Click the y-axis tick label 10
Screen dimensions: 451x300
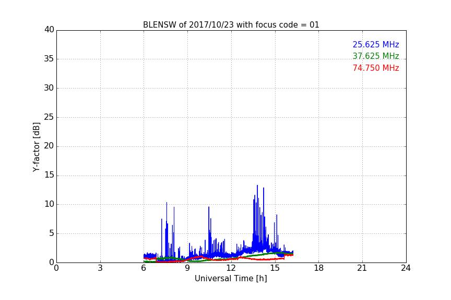pyautogui.click(x=49, y=204)
